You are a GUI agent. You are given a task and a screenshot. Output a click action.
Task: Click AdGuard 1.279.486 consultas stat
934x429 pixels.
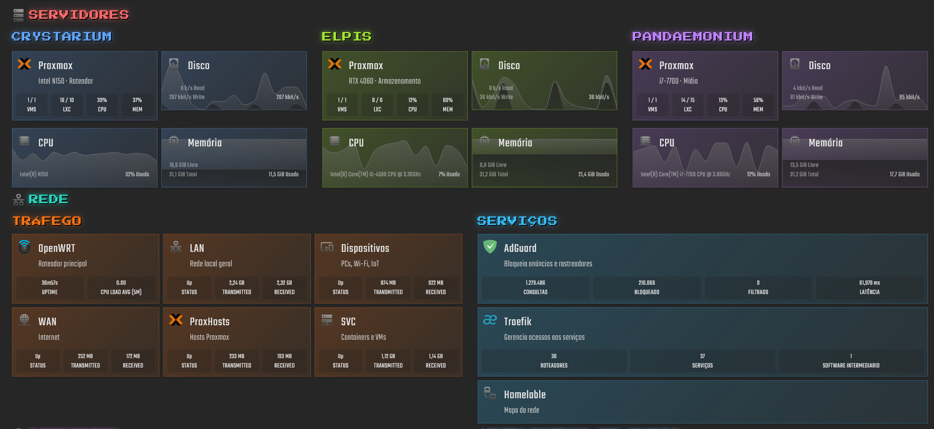point(535,287)
